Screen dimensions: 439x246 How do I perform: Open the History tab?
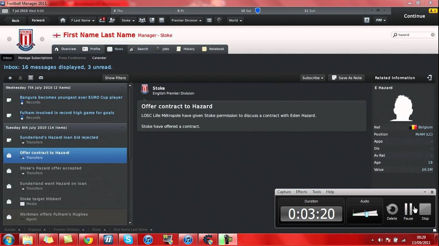186,49
